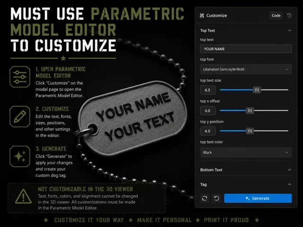Image resolution: width=303 pixels, height=227 pixels.
Task: Open the top text color dropdown
Action: [246, 152]
